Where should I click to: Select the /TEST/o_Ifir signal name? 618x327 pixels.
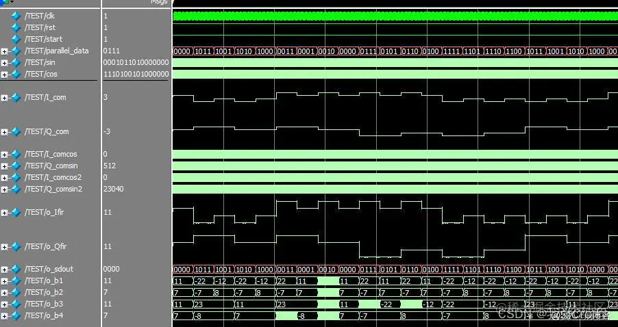click(44, 212)
